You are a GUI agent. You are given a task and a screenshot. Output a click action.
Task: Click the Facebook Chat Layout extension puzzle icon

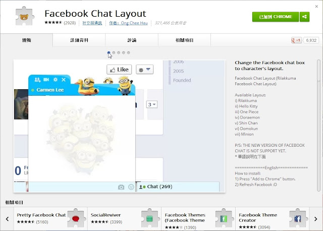[24, 16]
